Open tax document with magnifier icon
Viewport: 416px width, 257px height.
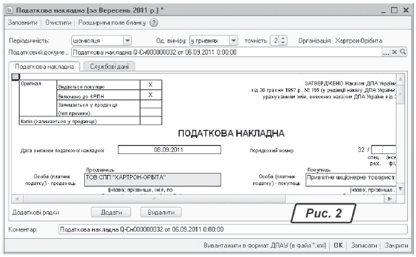[x=403, y=52]
